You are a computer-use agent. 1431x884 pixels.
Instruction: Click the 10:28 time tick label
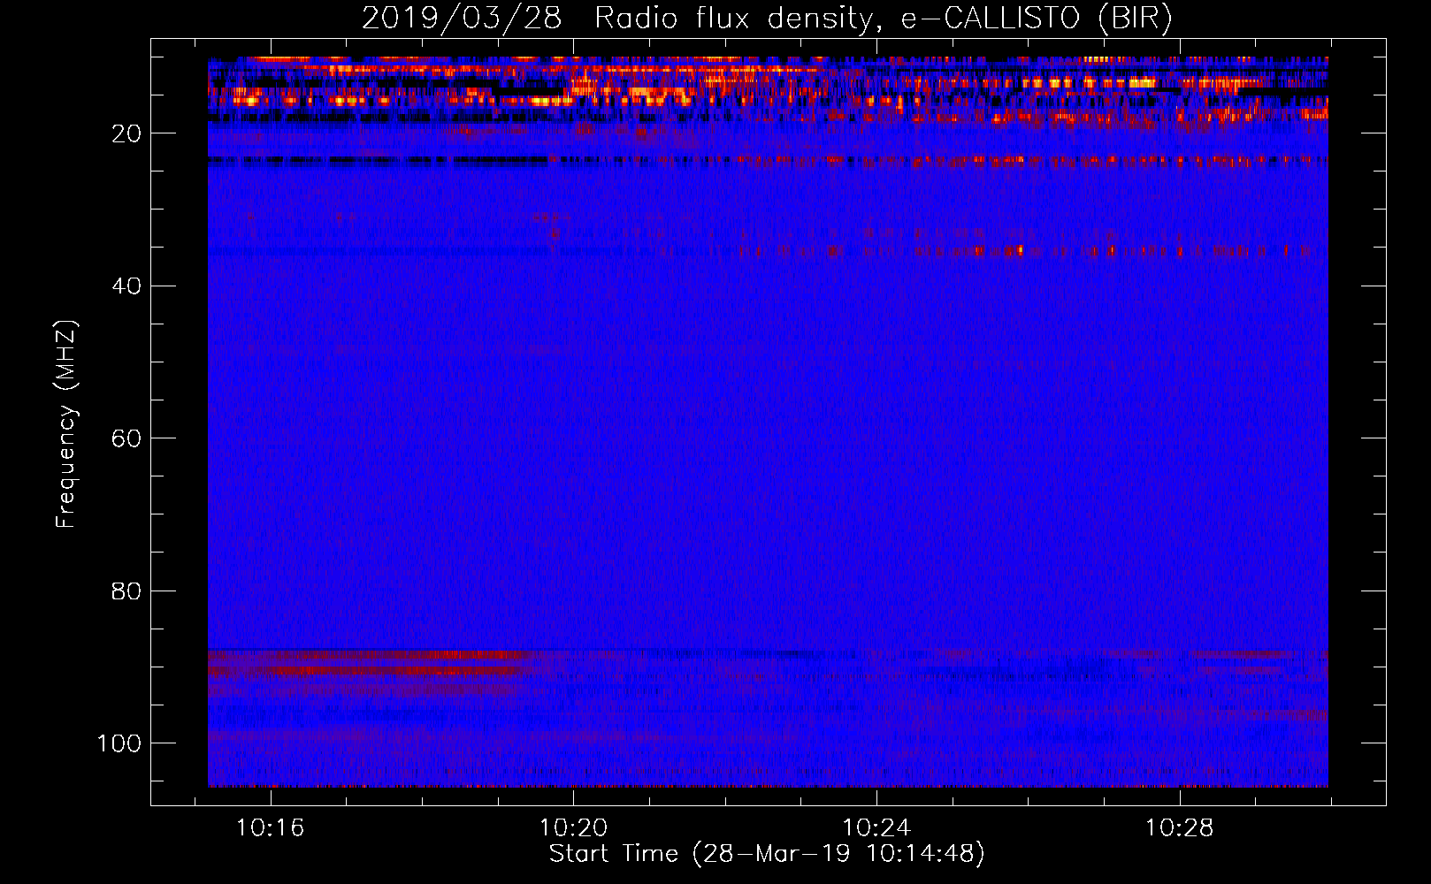pos(1180,828)
